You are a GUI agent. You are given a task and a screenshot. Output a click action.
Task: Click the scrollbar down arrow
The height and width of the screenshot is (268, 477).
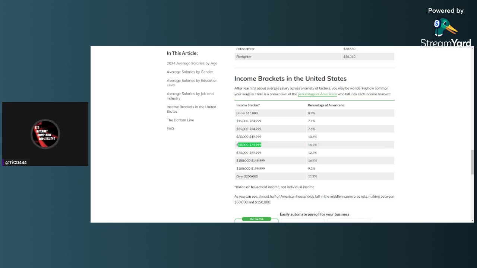point(473,220)
